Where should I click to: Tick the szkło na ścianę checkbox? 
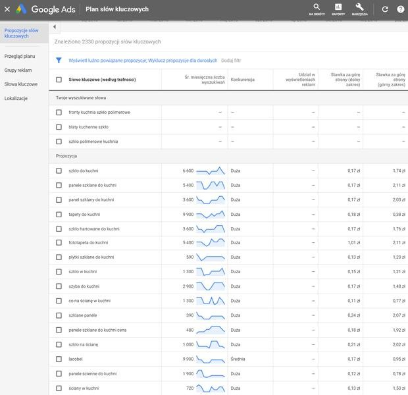tap(59, 345)
